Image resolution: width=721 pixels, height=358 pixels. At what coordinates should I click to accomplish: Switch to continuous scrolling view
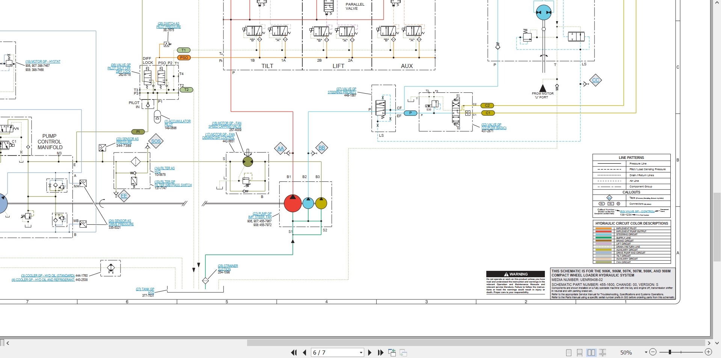[580, 352]
